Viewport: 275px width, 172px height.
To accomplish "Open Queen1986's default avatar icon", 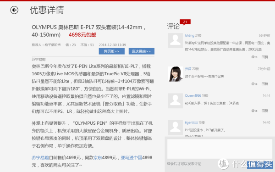I will point(175,101).
